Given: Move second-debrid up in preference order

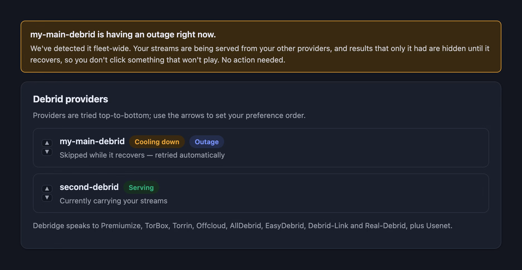Looking at the screenshot, I should [x=47, y=189].
